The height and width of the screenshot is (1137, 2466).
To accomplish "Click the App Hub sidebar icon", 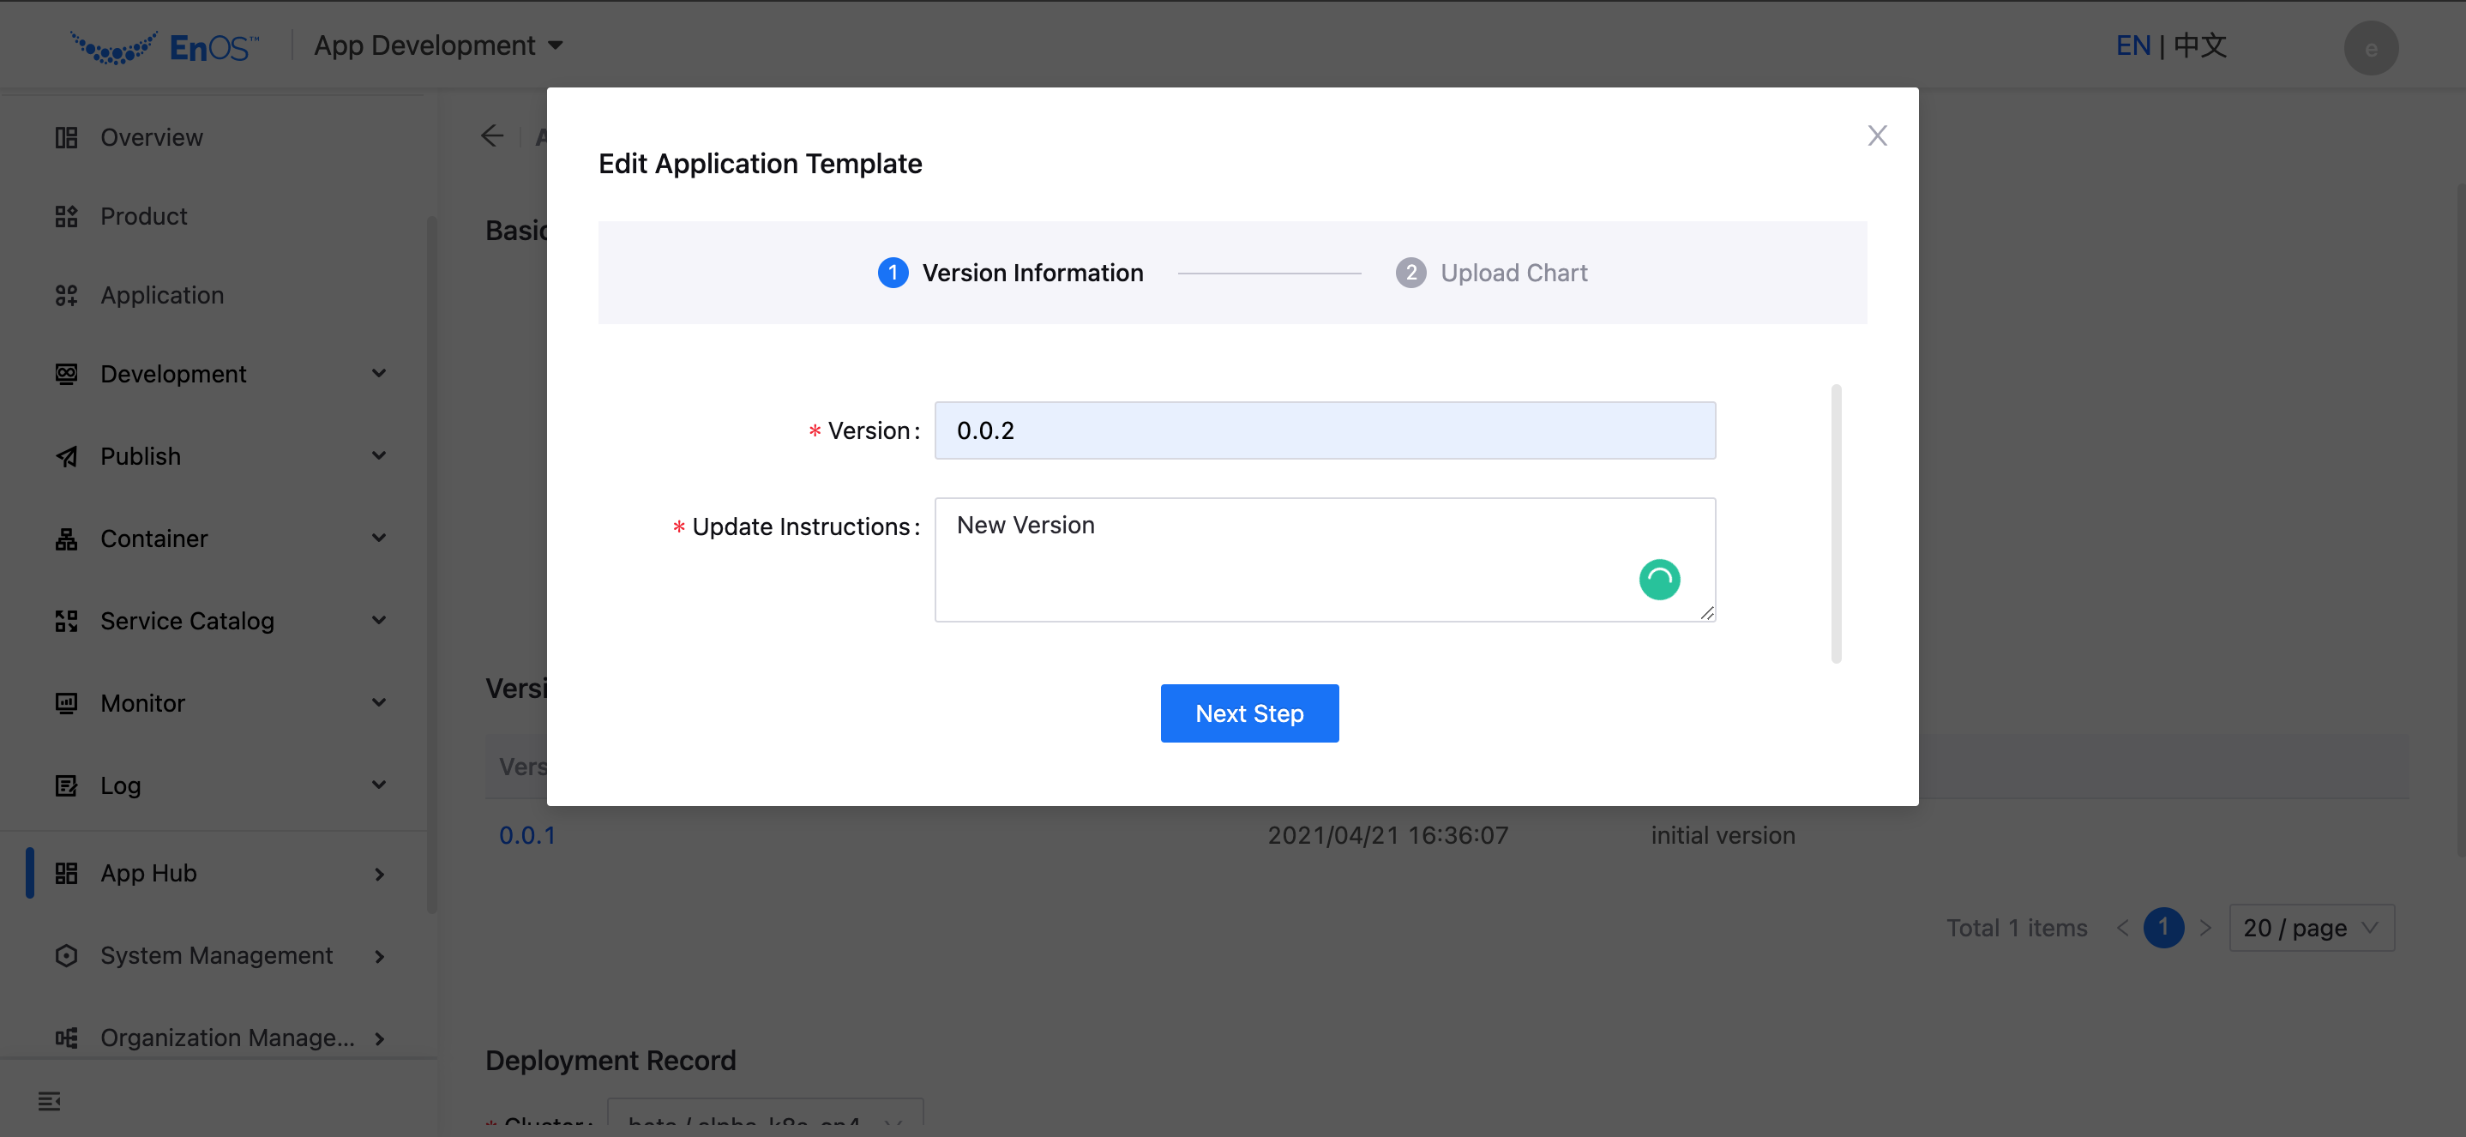I will point(65,872).
